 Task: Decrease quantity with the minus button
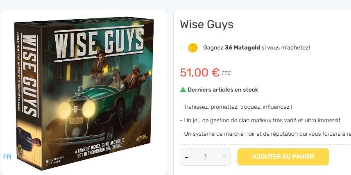coord(186,157)
